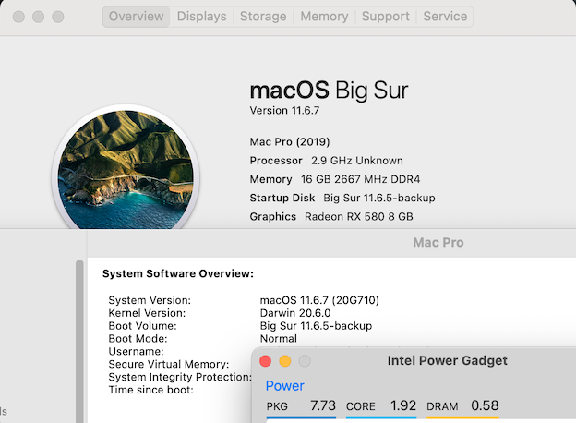Click the light blue CORE power bar
576x423 pixels.
point(381,417)
